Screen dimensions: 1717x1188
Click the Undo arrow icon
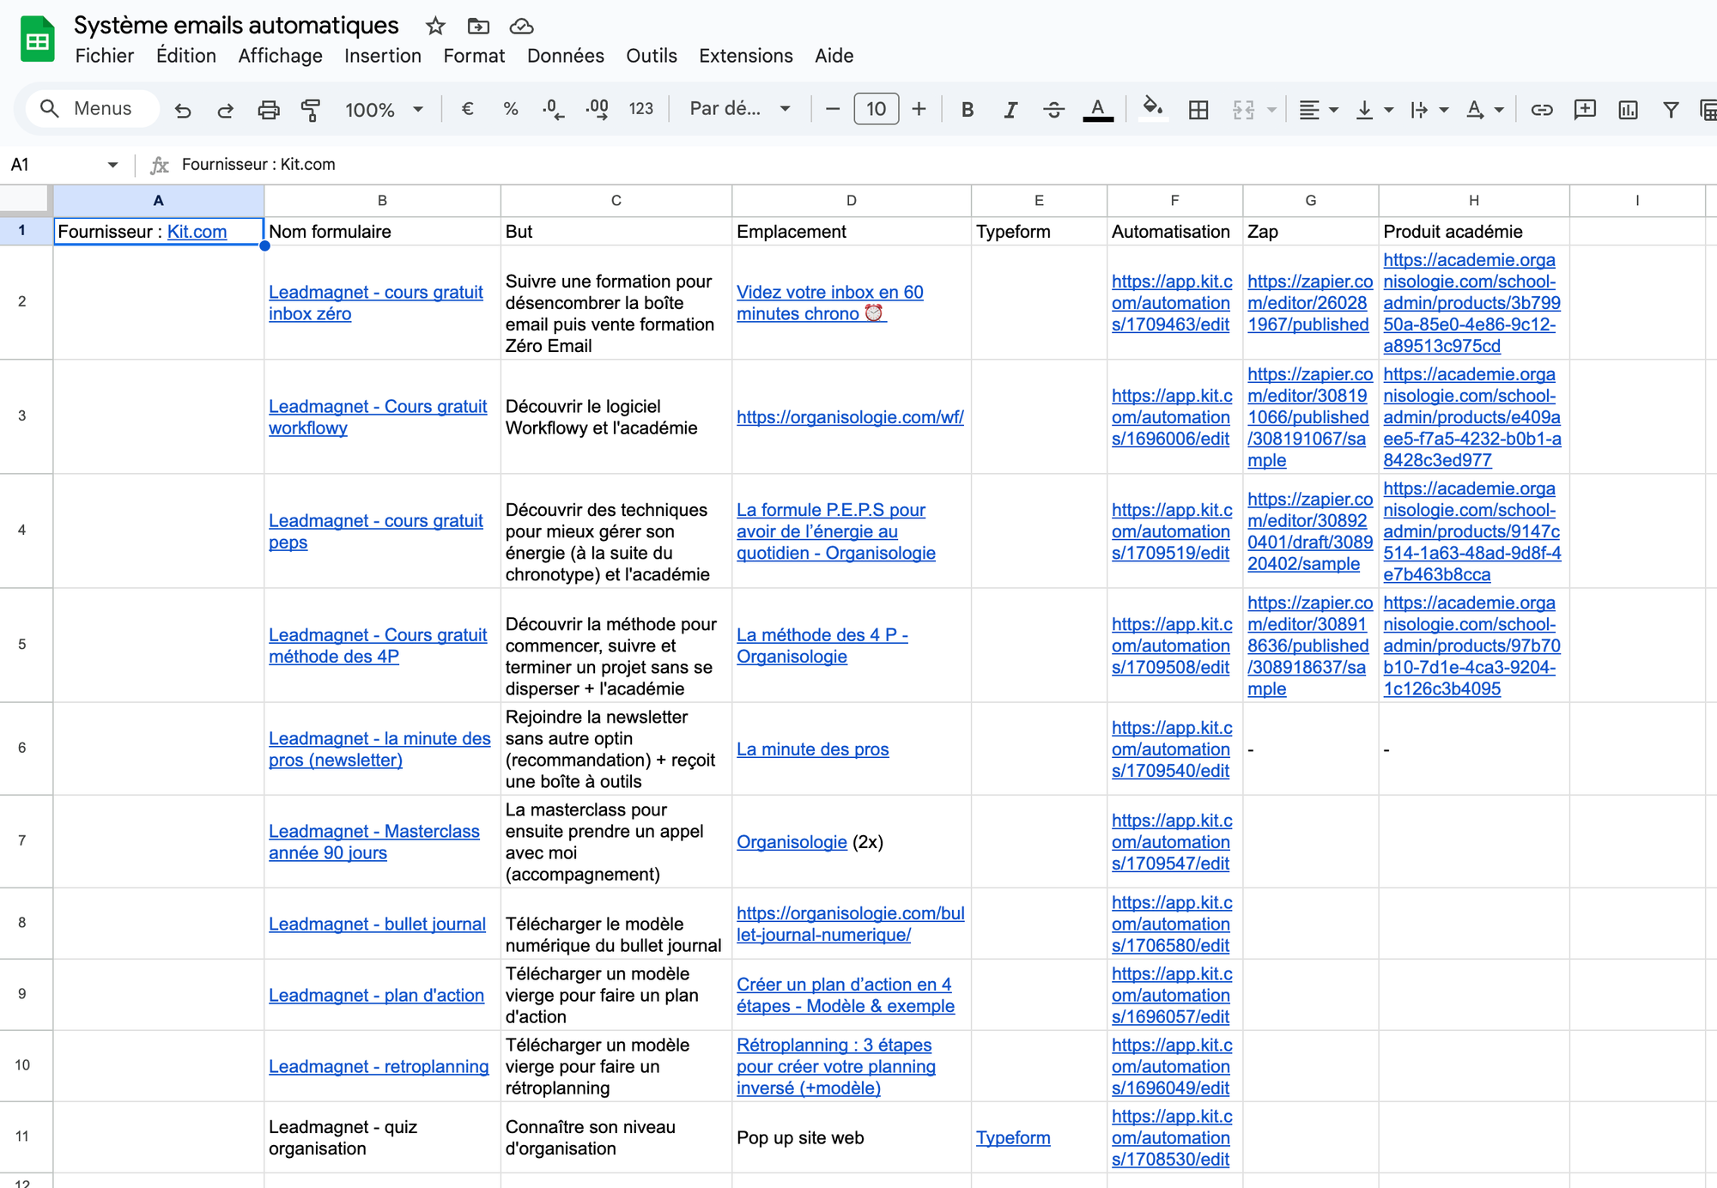(x=183, y=110)
